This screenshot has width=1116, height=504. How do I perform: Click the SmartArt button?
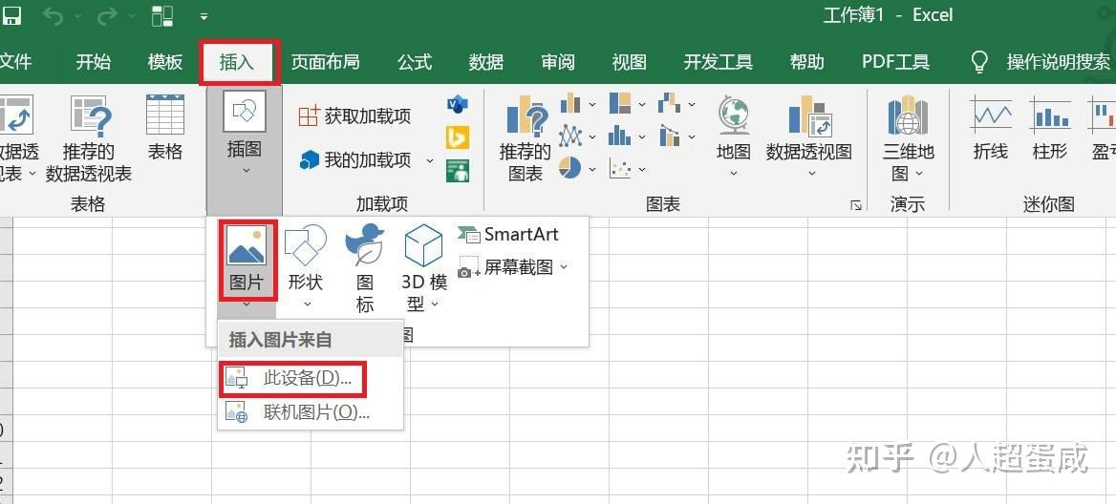tap(508, 235)
